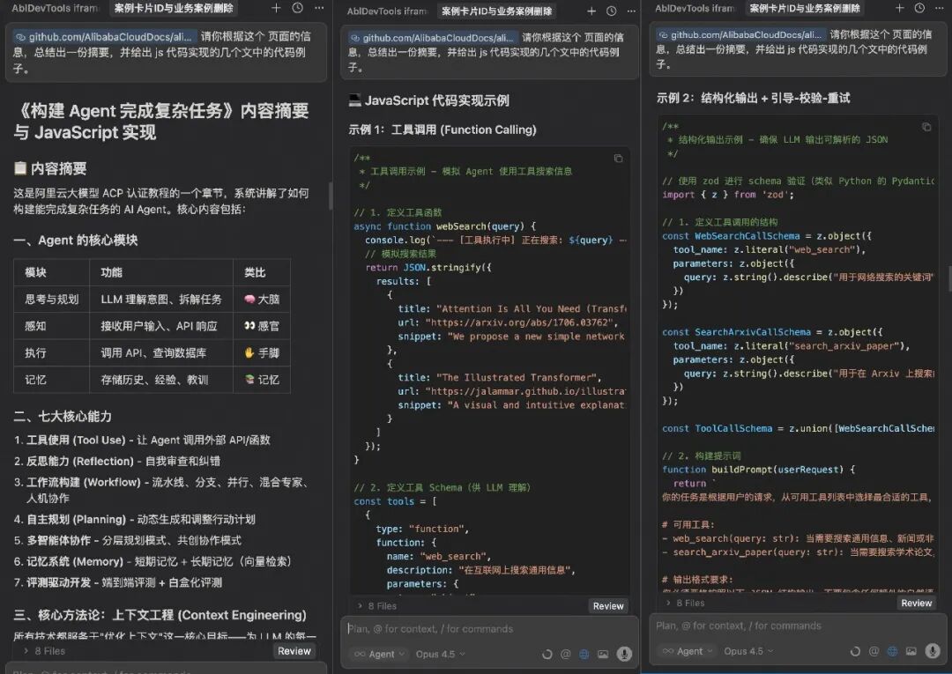Copy the structured output code block

[x=926, y=127]
